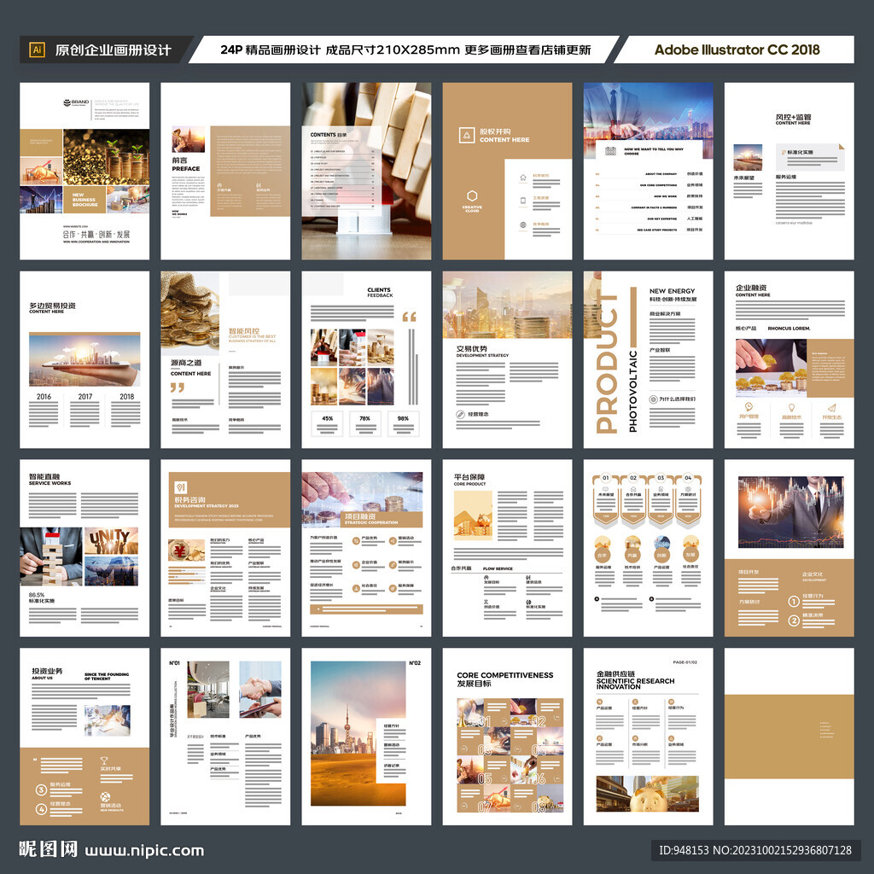The image size is (874, 874).
Task: Click the 原创企业画册设计 title label
Action: (x=114, y=50)
